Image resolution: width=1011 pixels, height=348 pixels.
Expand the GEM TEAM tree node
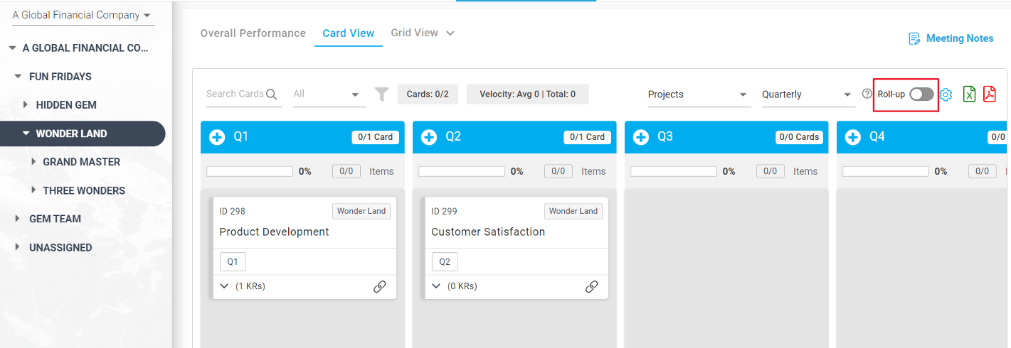coord(17,219)
